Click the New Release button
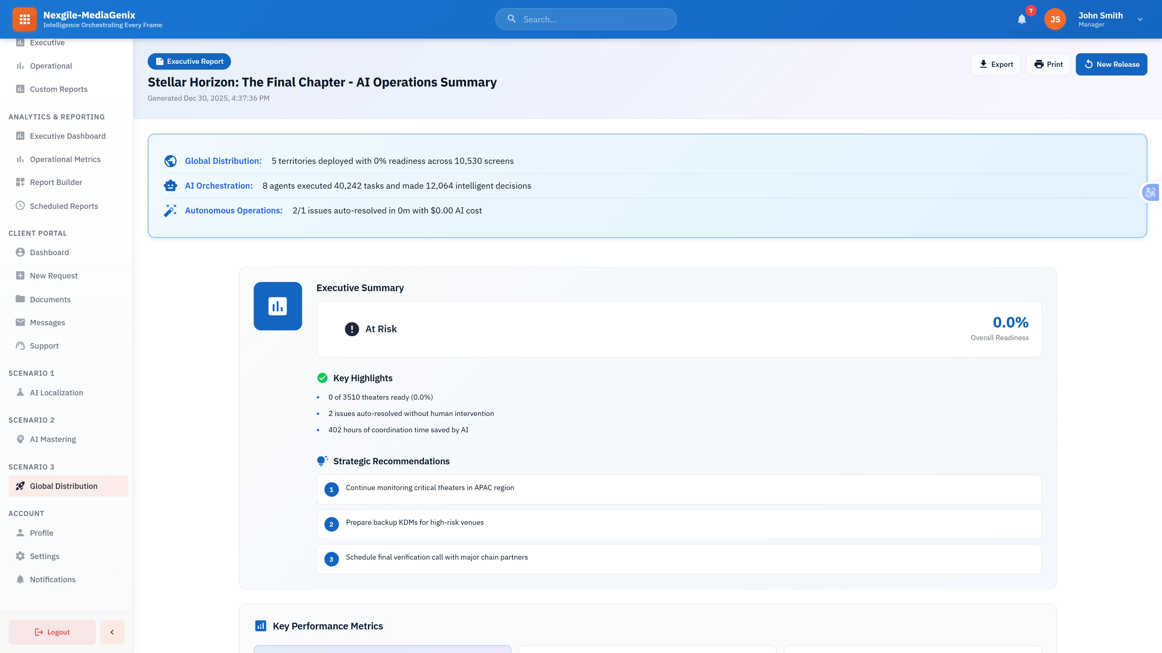This screenshot has height=653, width=1162. [1111, 64]
